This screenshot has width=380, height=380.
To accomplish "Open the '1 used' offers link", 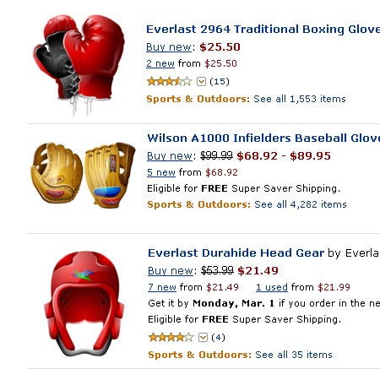I will click(x=272, y=287).
